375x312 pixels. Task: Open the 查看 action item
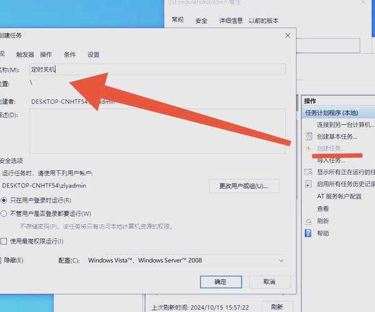[323, 208]
